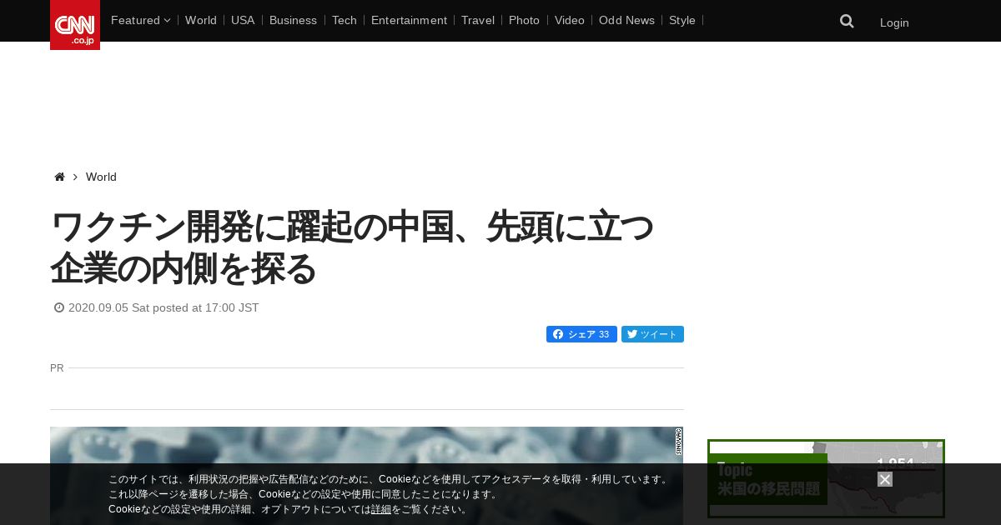This screenshot has height=525, width=1001.
Task: Open the 詳細 cookie details link
Action: (x=381, y=509)
